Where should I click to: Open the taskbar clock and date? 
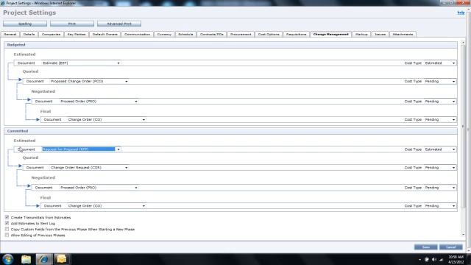pos(456,260)
